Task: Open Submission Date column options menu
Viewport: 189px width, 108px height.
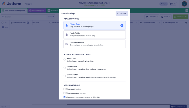Action: point(30,22)
